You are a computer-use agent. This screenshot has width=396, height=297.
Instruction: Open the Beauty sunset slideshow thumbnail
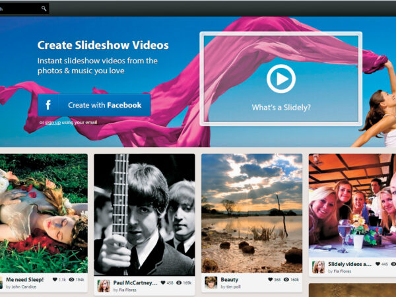(x=251, y=213)
